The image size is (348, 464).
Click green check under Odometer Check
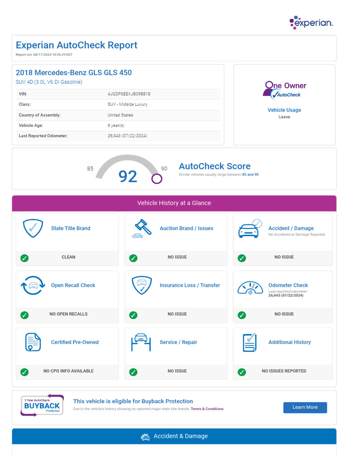click(242, 315)
